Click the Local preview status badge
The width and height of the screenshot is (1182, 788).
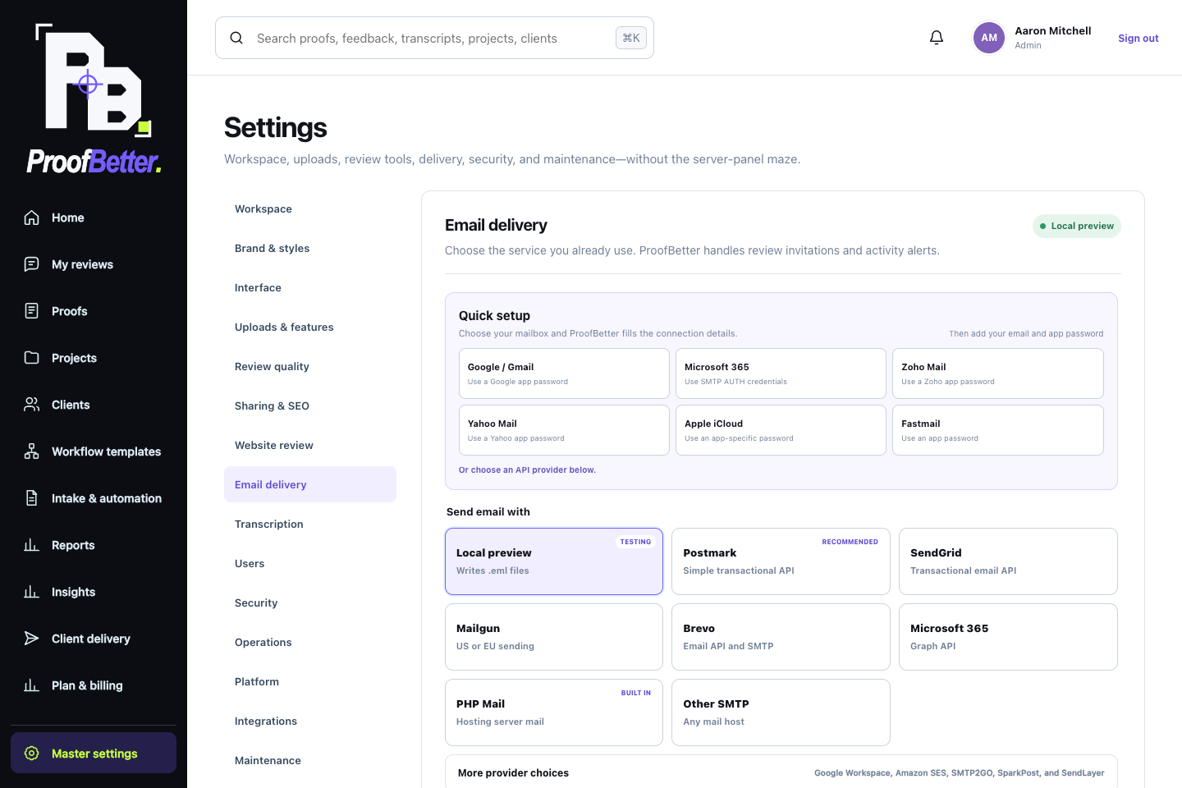(x=1077, y=226)
